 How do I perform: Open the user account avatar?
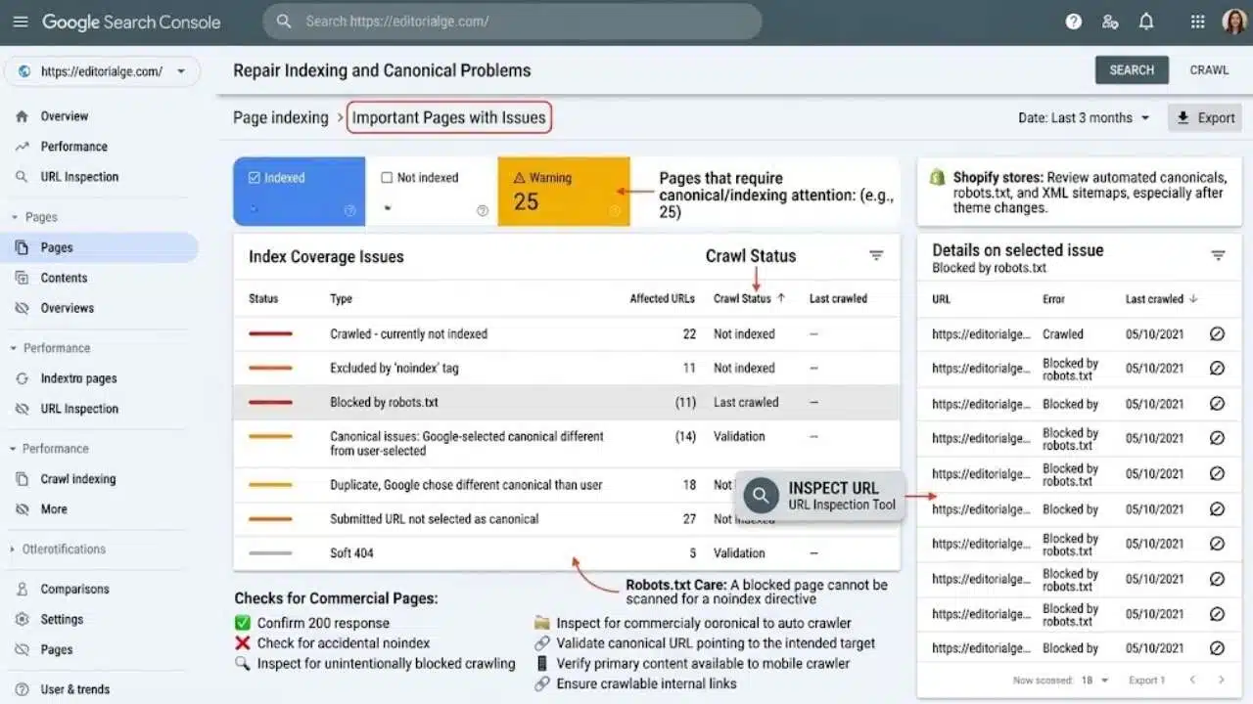pyautogui.click(x=1234, y=22)
